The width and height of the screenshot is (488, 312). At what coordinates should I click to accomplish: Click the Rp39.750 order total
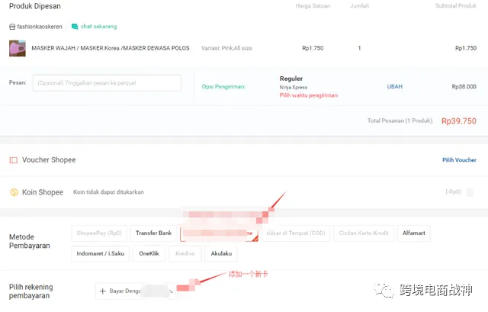(459, 121)
